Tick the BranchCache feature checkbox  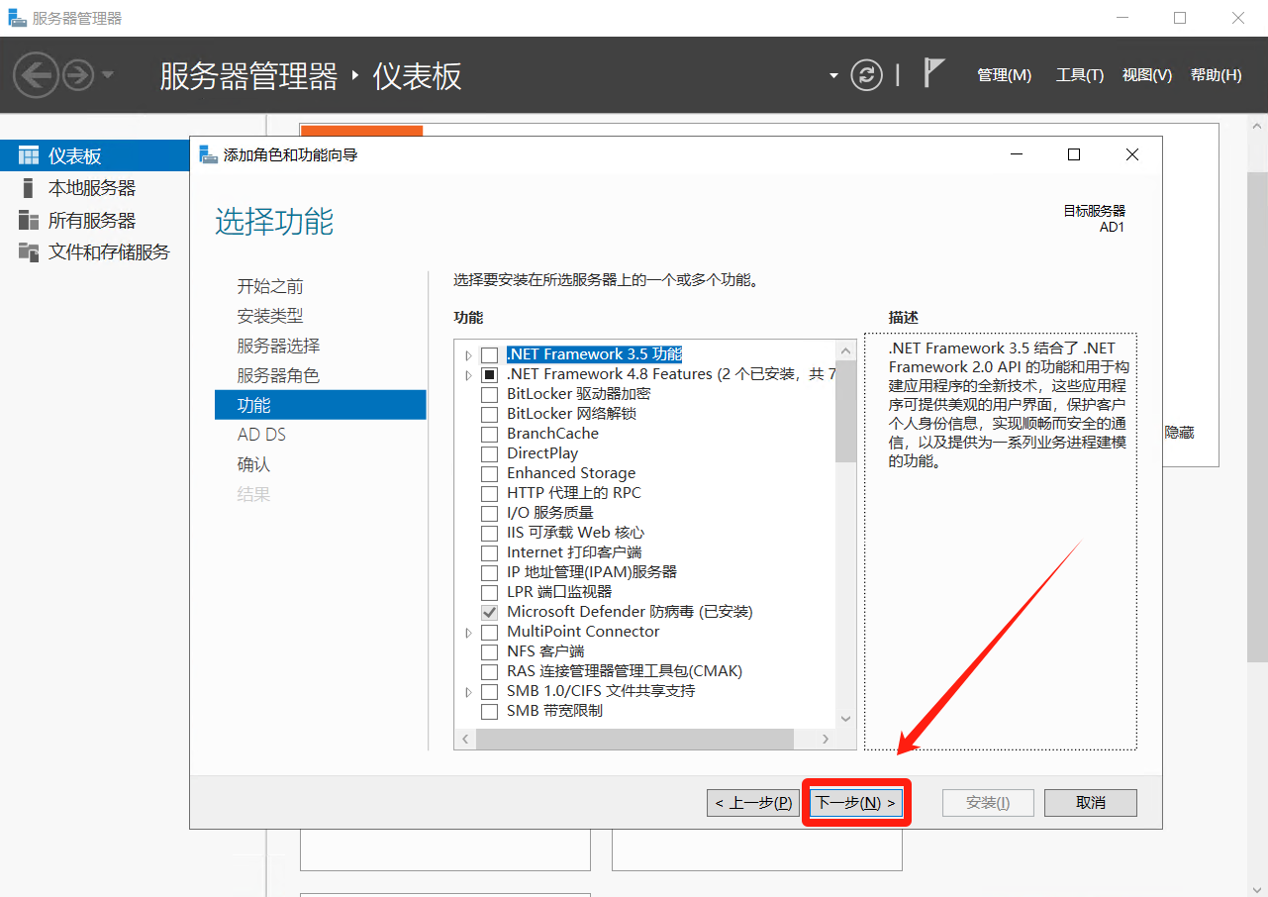(x=489, y=434)
